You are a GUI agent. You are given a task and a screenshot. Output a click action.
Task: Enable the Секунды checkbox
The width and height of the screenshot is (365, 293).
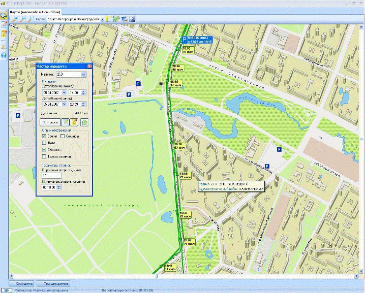[63, 136]
